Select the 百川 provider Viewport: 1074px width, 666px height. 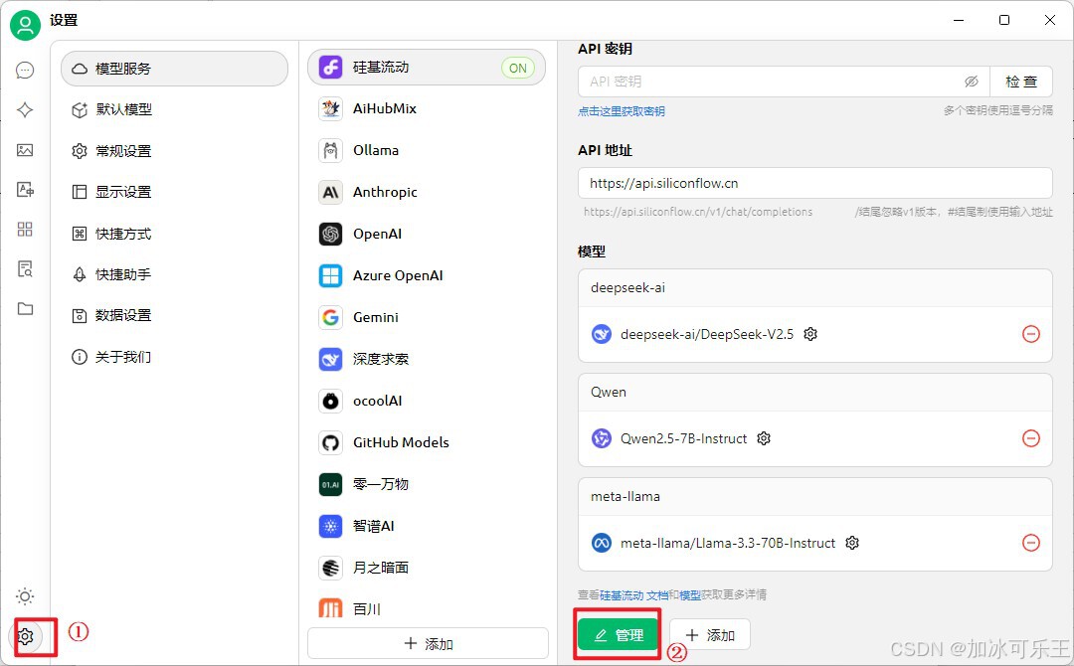(427, 607)
